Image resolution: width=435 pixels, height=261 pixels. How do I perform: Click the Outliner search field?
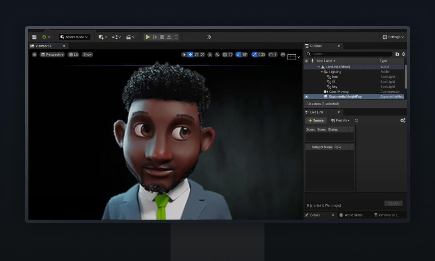pos(349,54)
